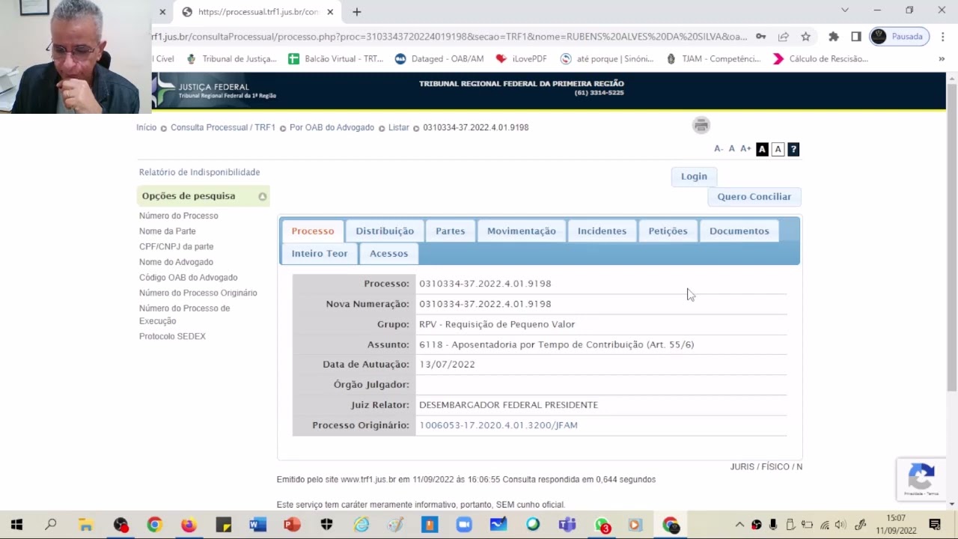
Task: Click the printer icon on the page
Action: [701, 125]
